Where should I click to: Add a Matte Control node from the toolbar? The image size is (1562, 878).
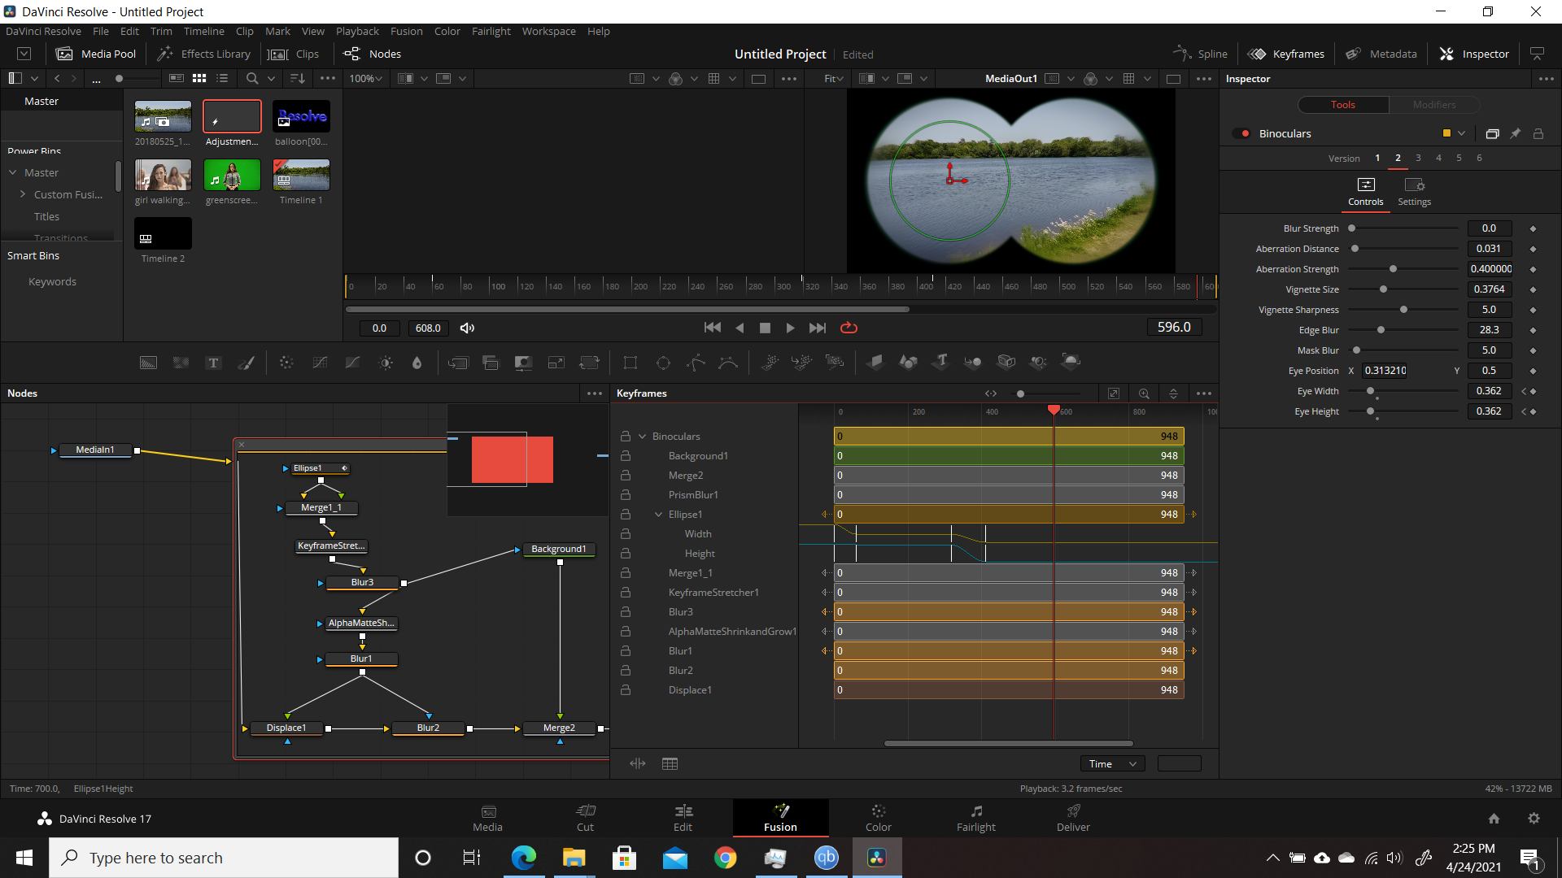[523, 363]
